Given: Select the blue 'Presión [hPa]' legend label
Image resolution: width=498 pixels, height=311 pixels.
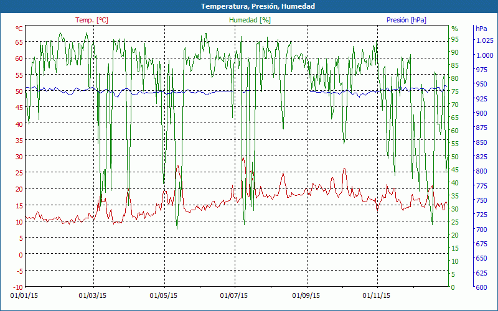Looking at the screenshot, I should click(x=406, y=20).
